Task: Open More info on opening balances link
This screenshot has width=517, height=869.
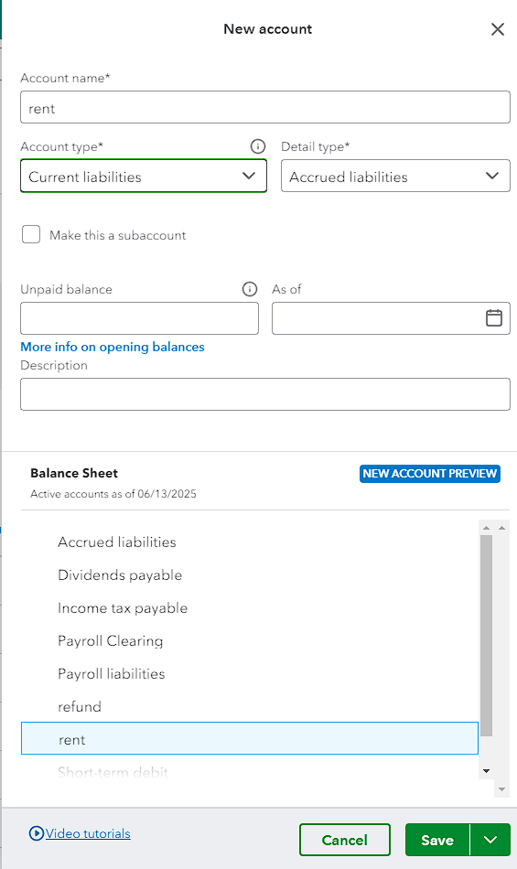Action: pos(113,347)
